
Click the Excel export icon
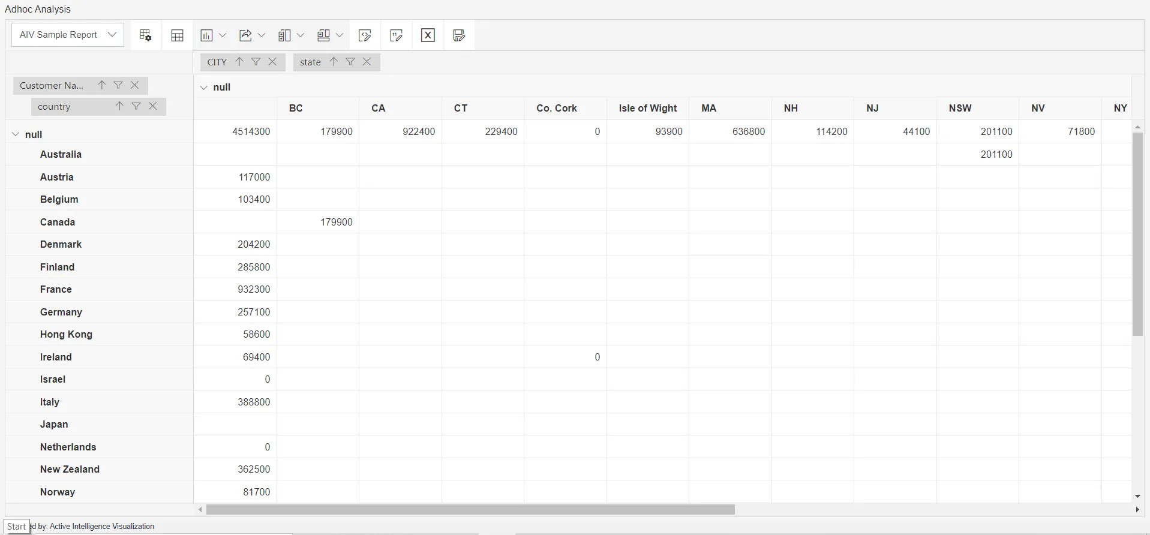(428, 35)
